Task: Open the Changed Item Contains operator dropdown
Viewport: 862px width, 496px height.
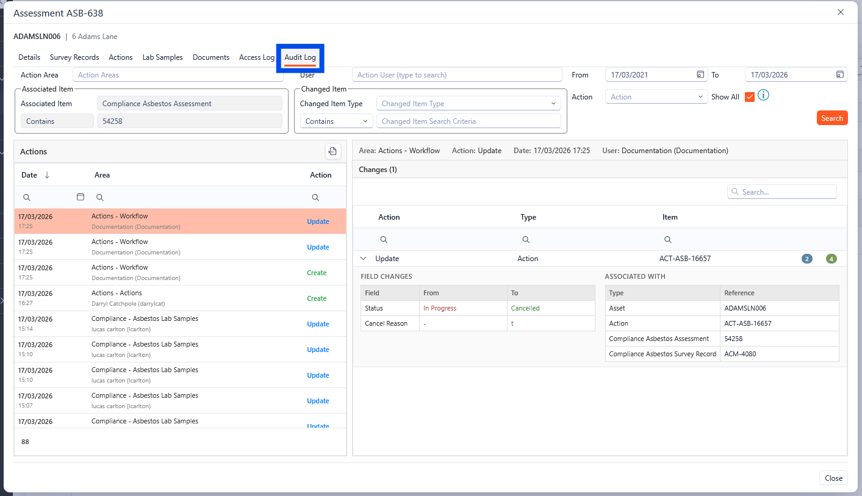Action: 336,121
